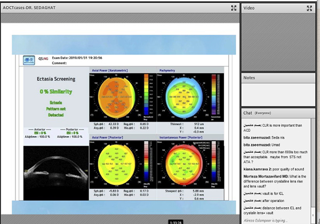Click the 'Ectasia Screening' heading

(56, 79)
